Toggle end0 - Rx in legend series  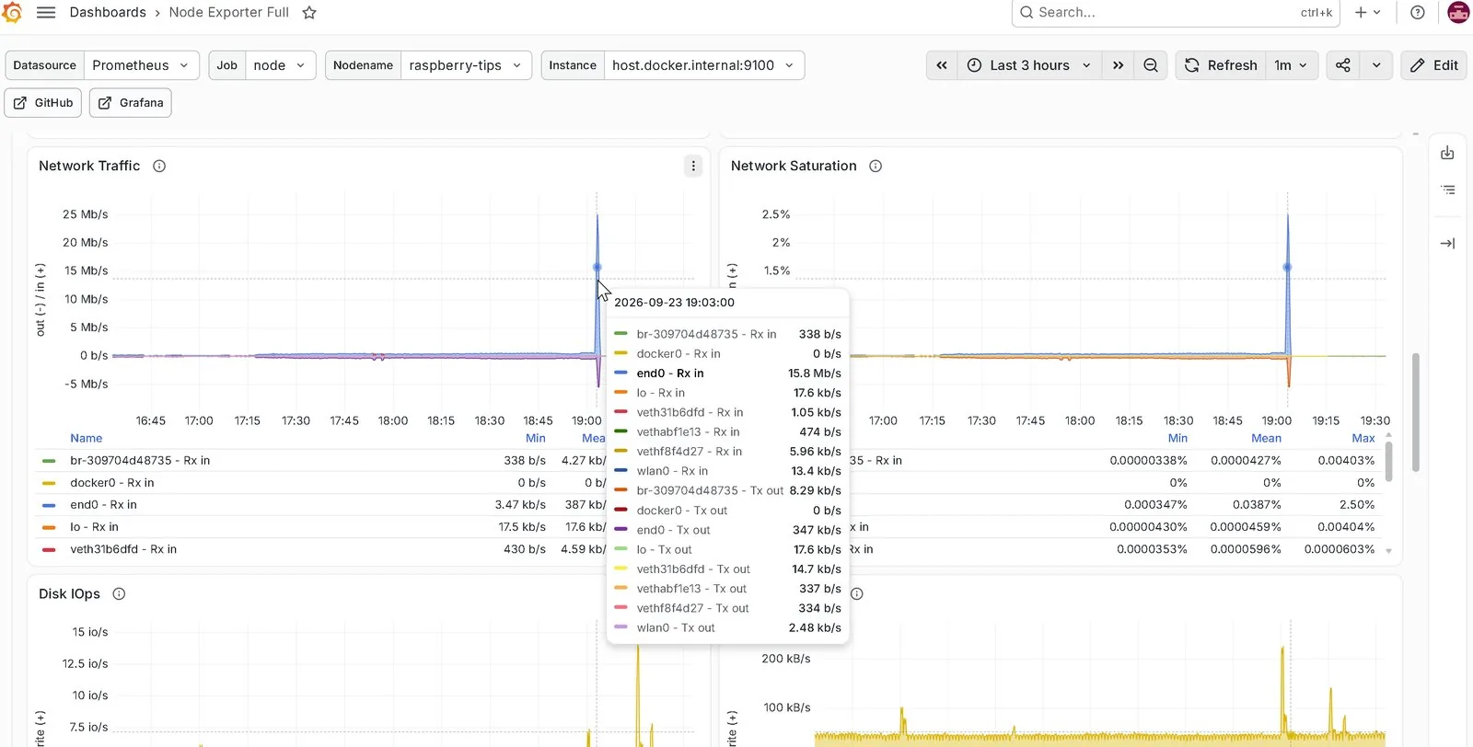(x=103, y=505)
